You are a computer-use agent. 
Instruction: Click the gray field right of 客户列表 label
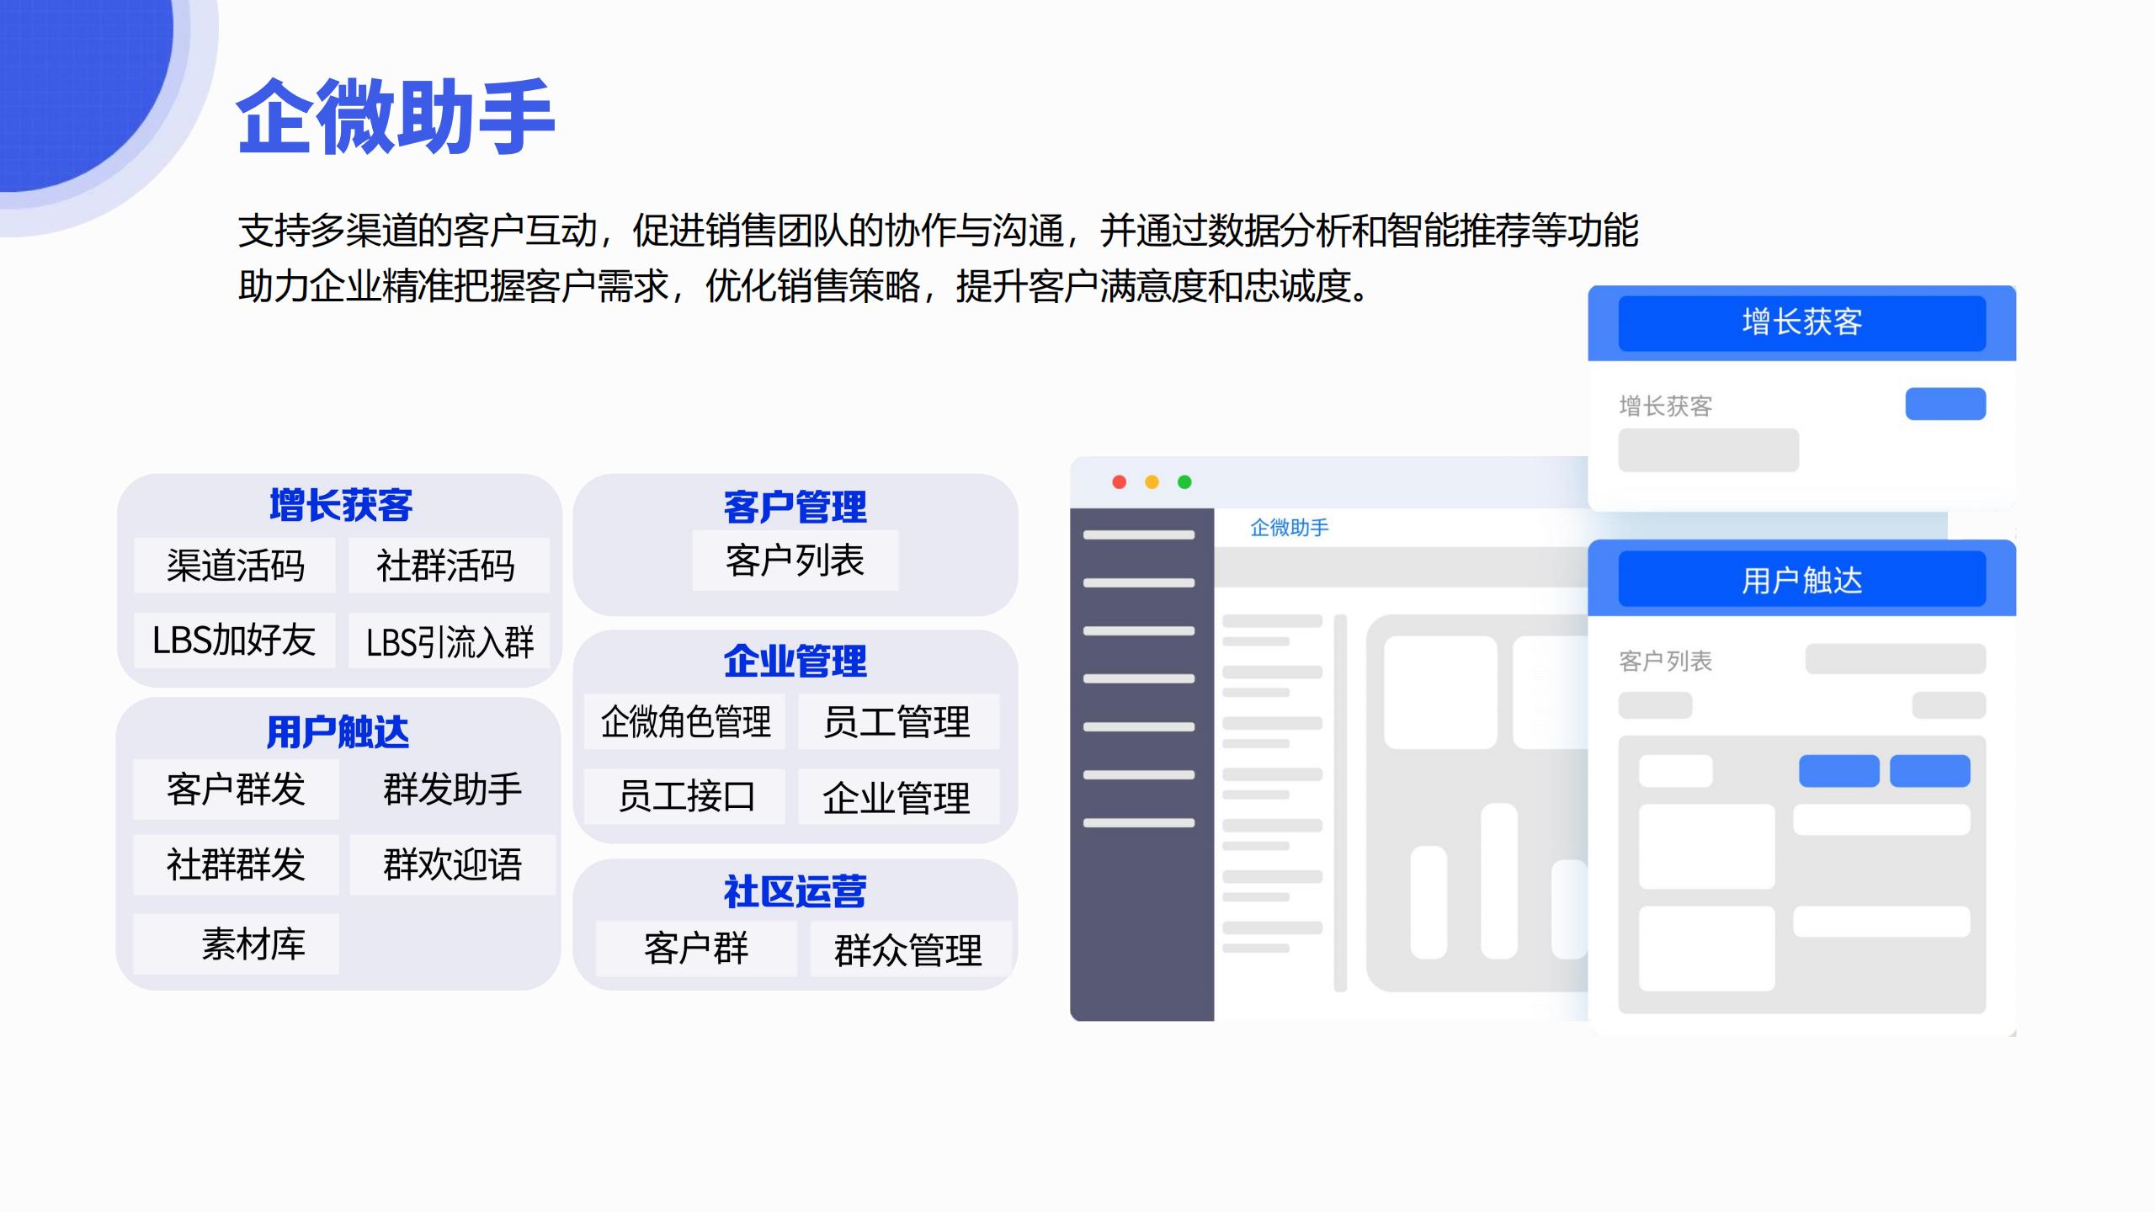(1896, 659)
